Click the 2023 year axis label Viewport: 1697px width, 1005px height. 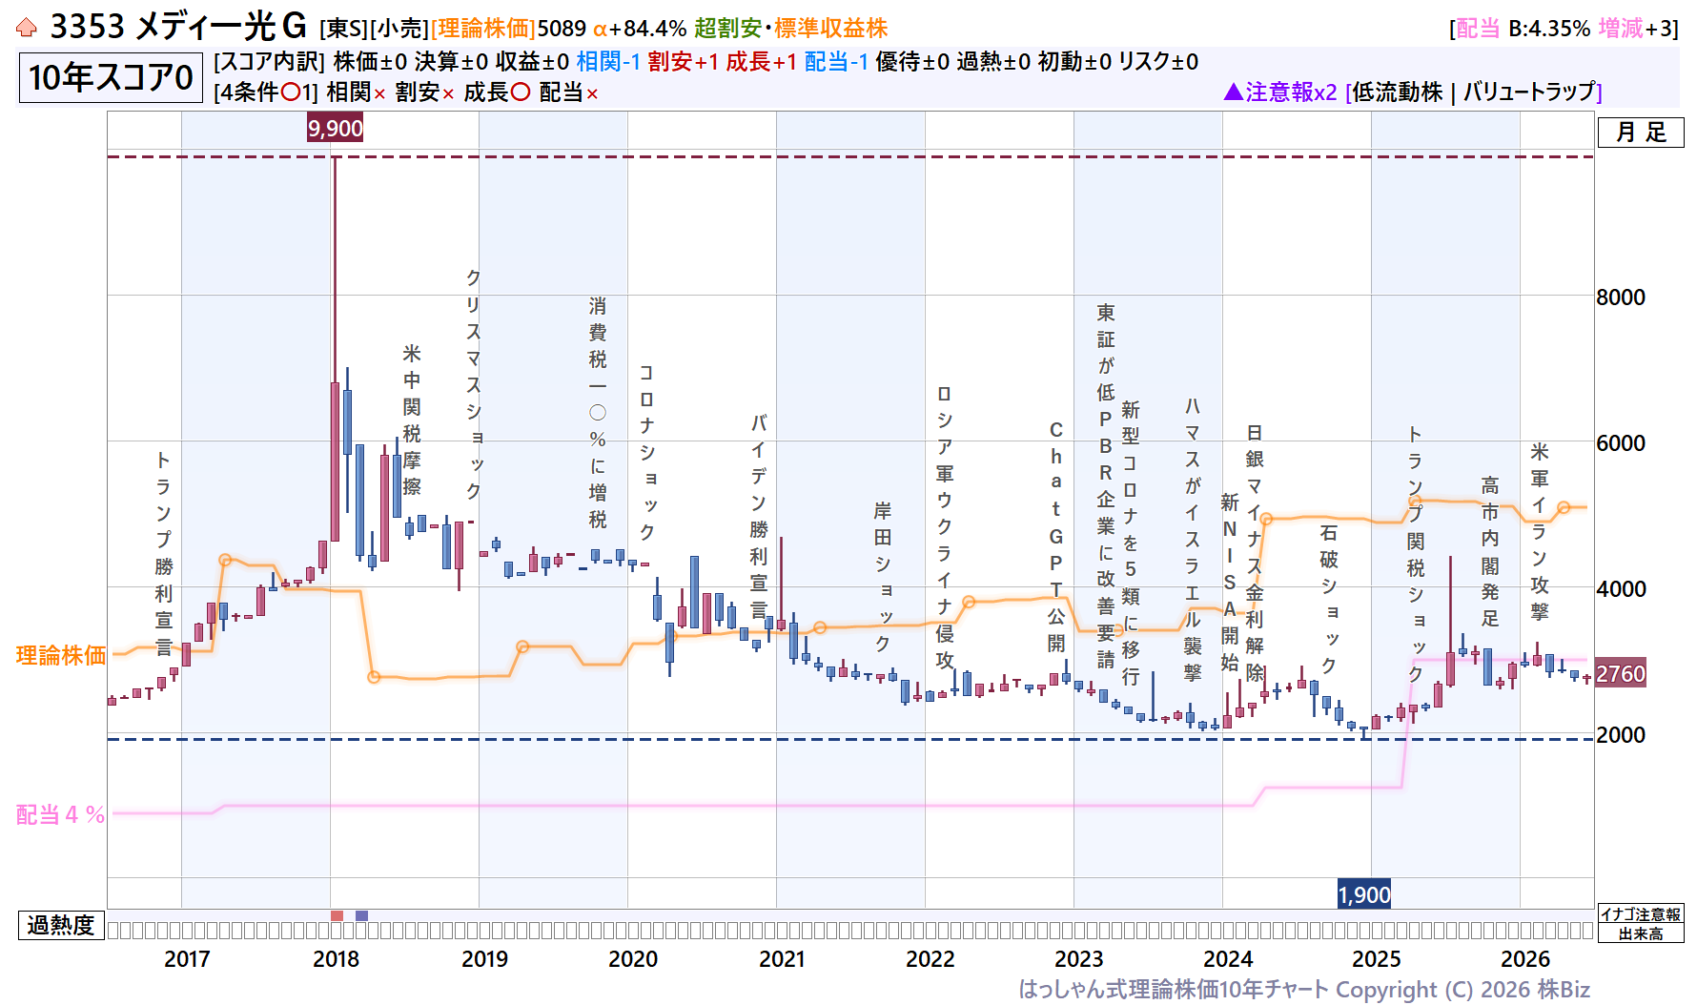point(1079,959)
